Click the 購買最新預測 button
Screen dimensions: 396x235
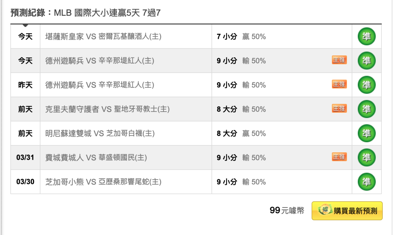(347, 211)
